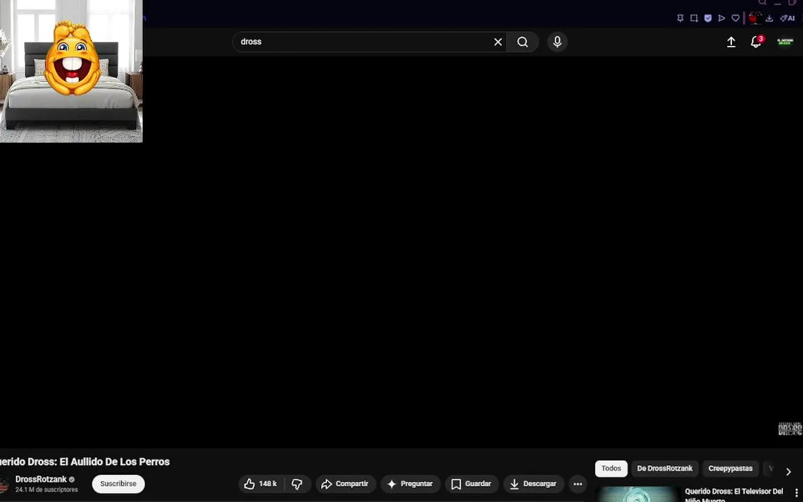803x502 pixels.
Task: Dislike the video
Action: pyautogui.click(x=297, y=484)
